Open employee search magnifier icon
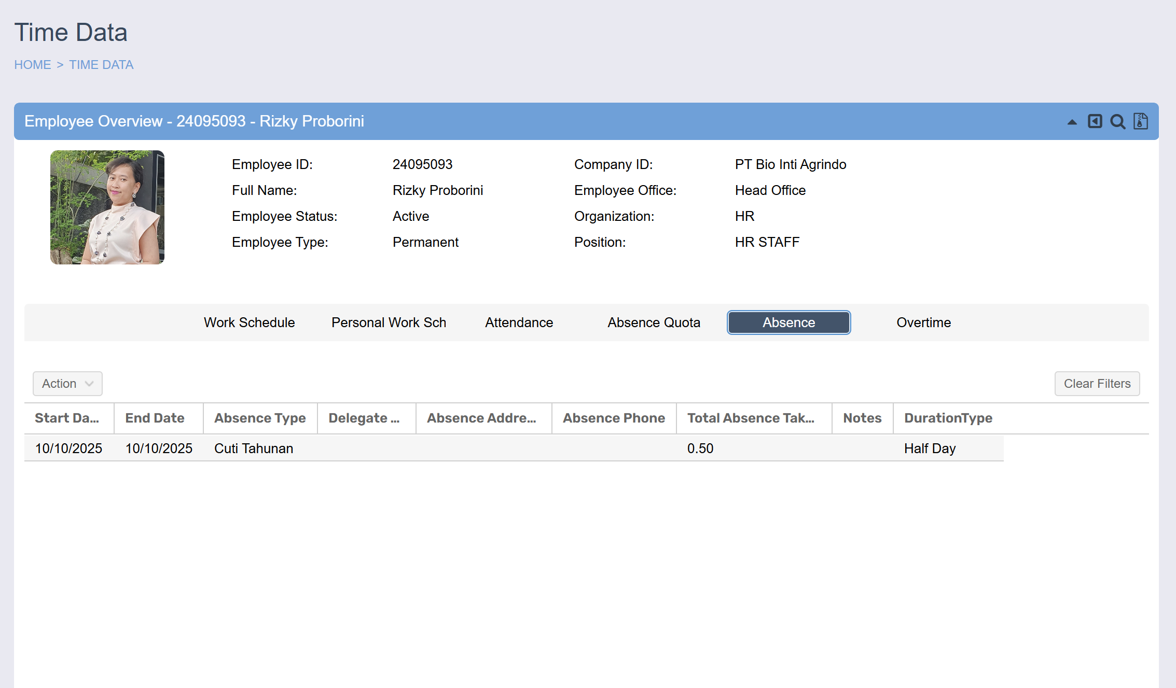1176x688 pixels. (1117, 121)
